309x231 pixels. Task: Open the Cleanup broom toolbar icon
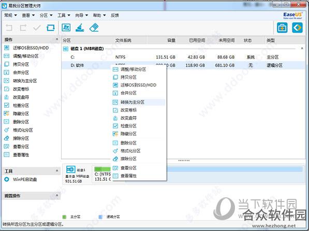coord(80,27)
